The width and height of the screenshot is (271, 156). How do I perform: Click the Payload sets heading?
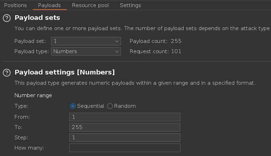38,18
